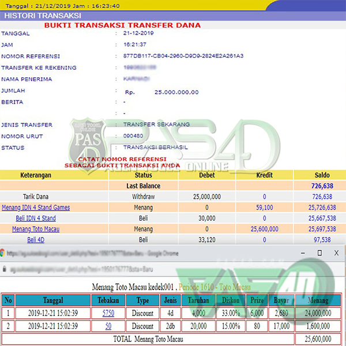
Task: Click nomor urut 090480
Action: point(133,136)
